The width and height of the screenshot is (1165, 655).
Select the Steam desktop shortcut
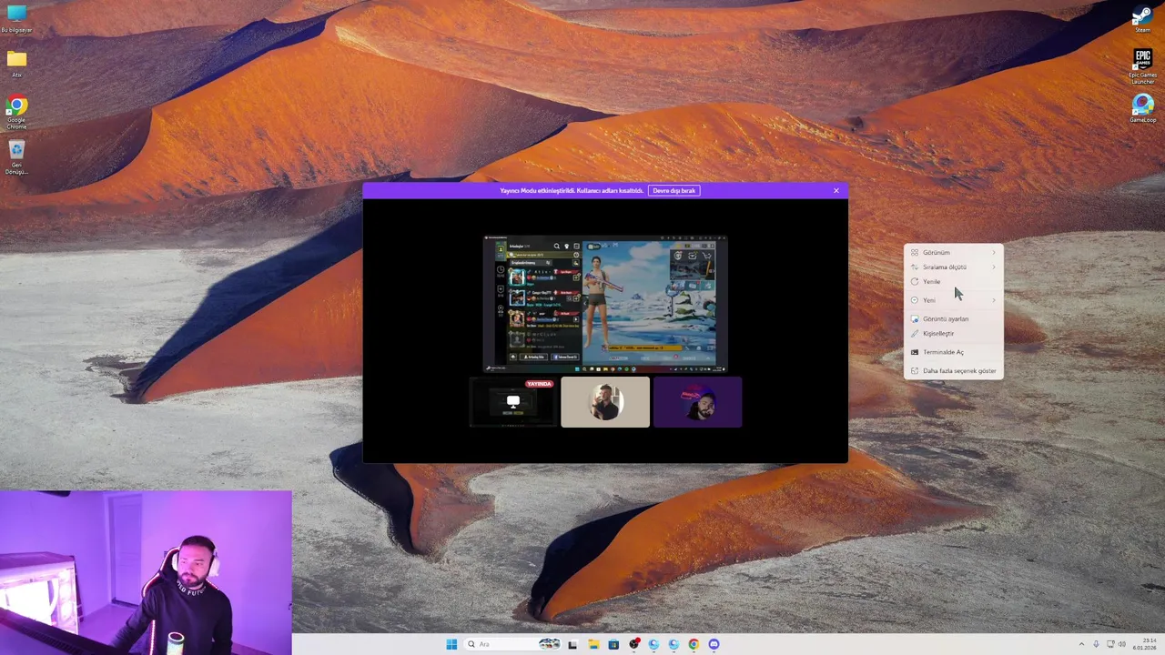1142,20
